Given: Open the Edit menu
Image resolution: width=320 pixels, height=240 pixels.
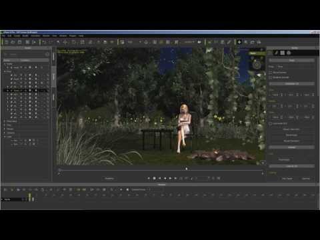Looking at the screenshot, I should click(x=9, y=36).
